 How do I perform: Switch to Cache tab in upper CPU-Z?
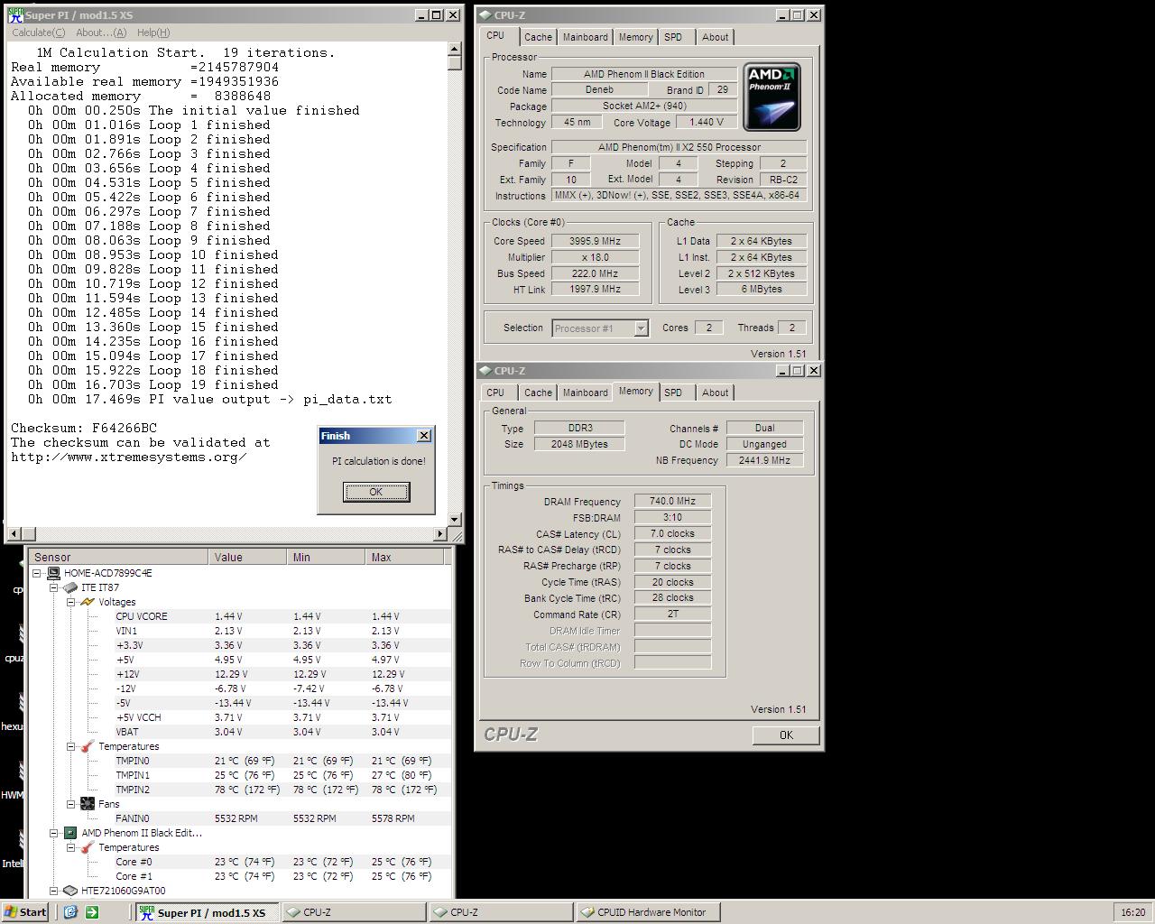click(x=538, y=37)
